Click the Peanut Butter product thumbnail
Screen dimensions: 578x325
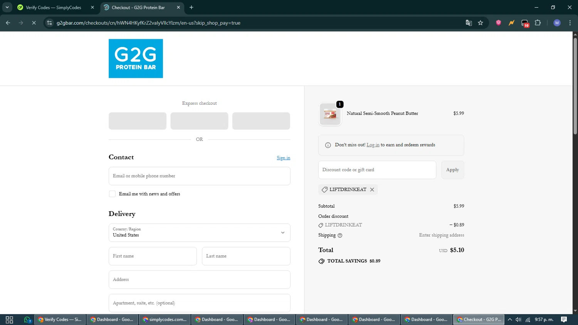pyautogui.click(x=330, y=114)
